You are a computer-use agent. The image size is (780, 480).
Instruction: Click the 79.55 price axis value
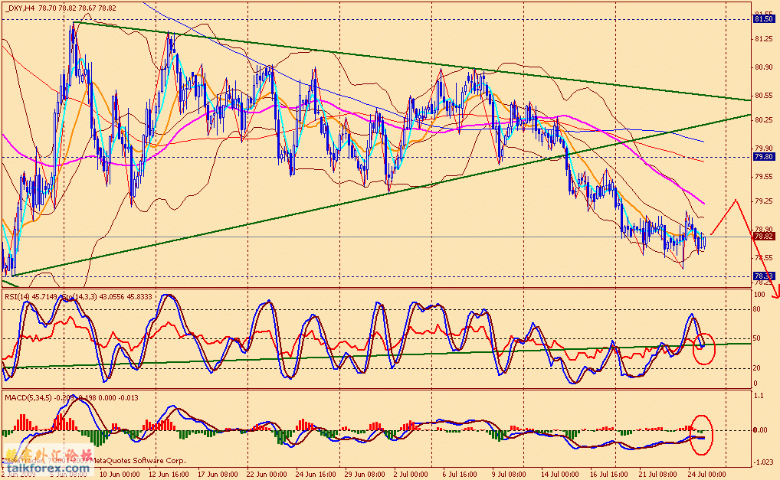(764, 176)
